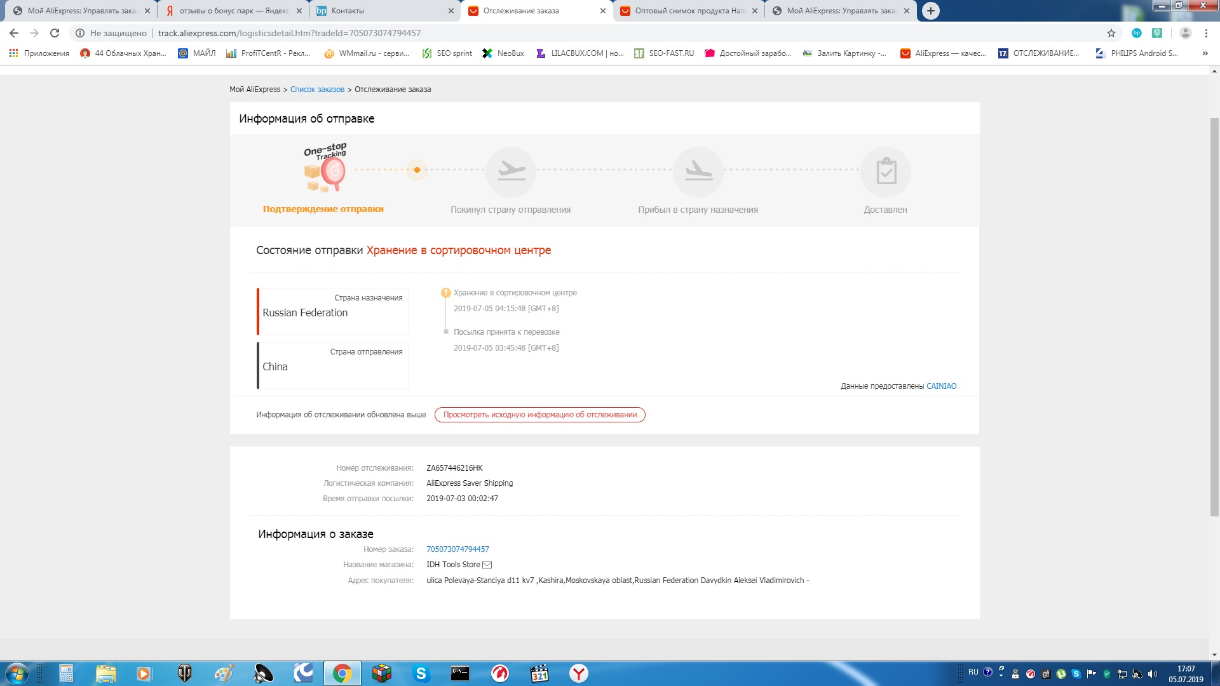Click the CAINIAO data provider link

[x=941, y=386]
